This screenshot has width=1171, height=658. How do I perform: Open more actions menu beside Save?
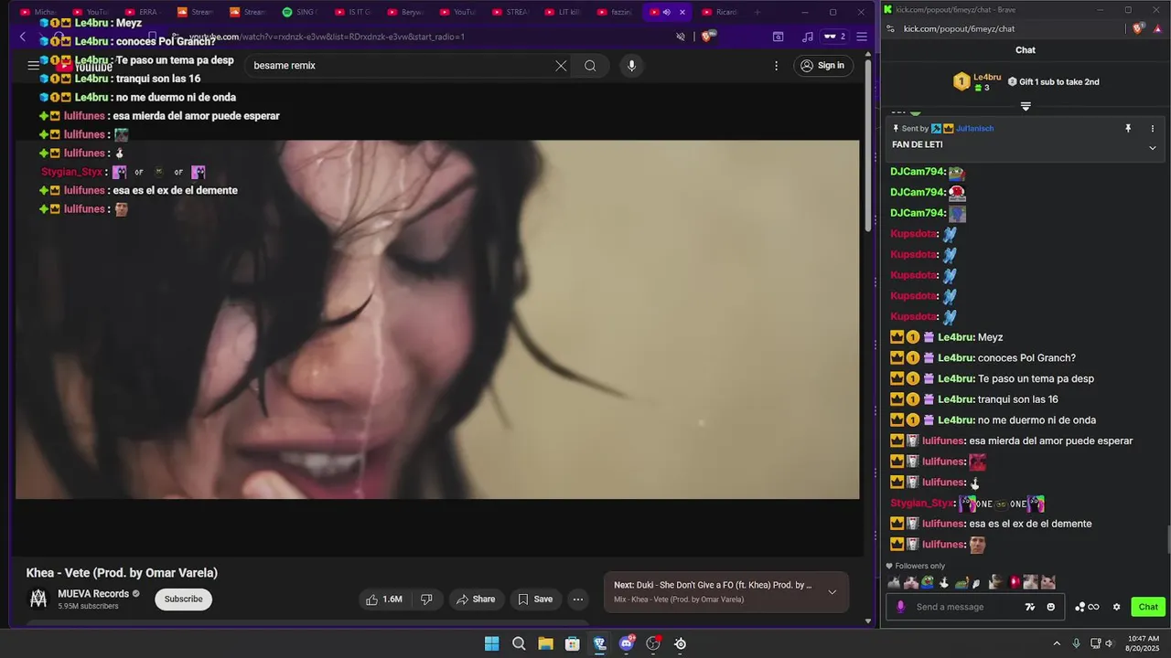[578, 600]
